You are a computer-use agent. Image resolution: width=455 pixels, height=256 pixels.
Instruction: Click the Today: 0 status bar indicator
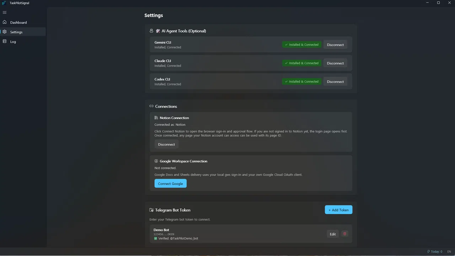435,251
